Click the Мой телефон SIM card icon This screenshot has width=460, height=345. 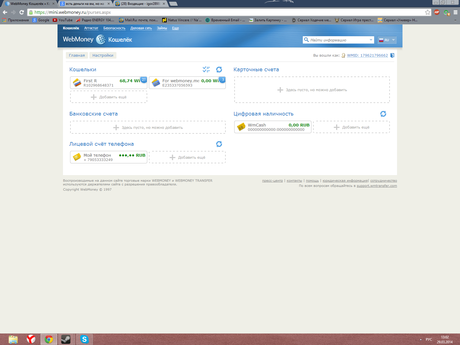coord(77,157)
